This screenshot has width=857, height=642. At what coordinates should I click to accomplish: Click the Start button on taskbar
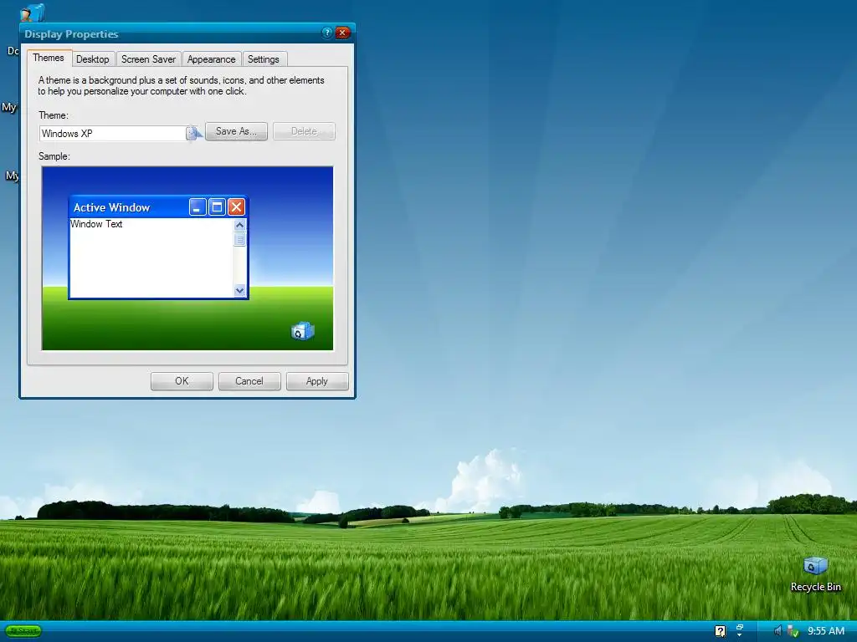coord(23,631)
